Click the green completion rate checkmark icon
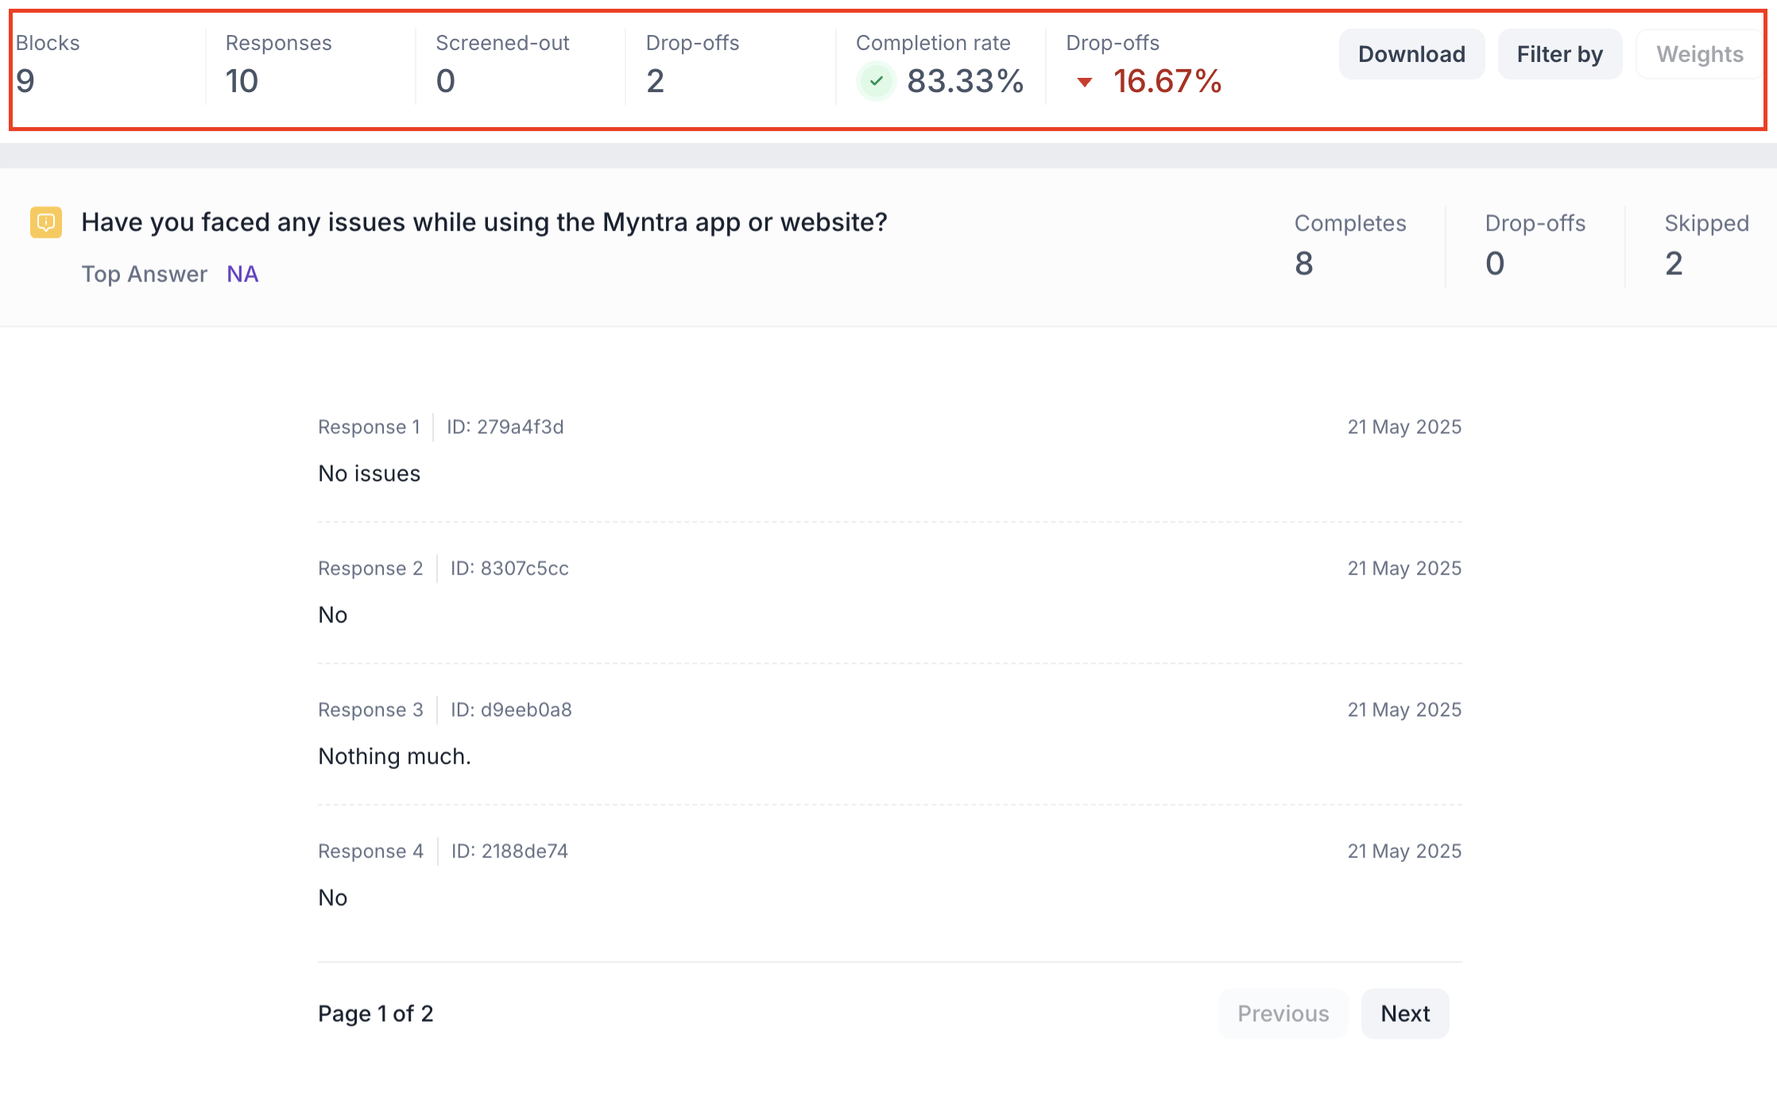This screenshot has height=1117, width=1777. click(x=876, y=81)
